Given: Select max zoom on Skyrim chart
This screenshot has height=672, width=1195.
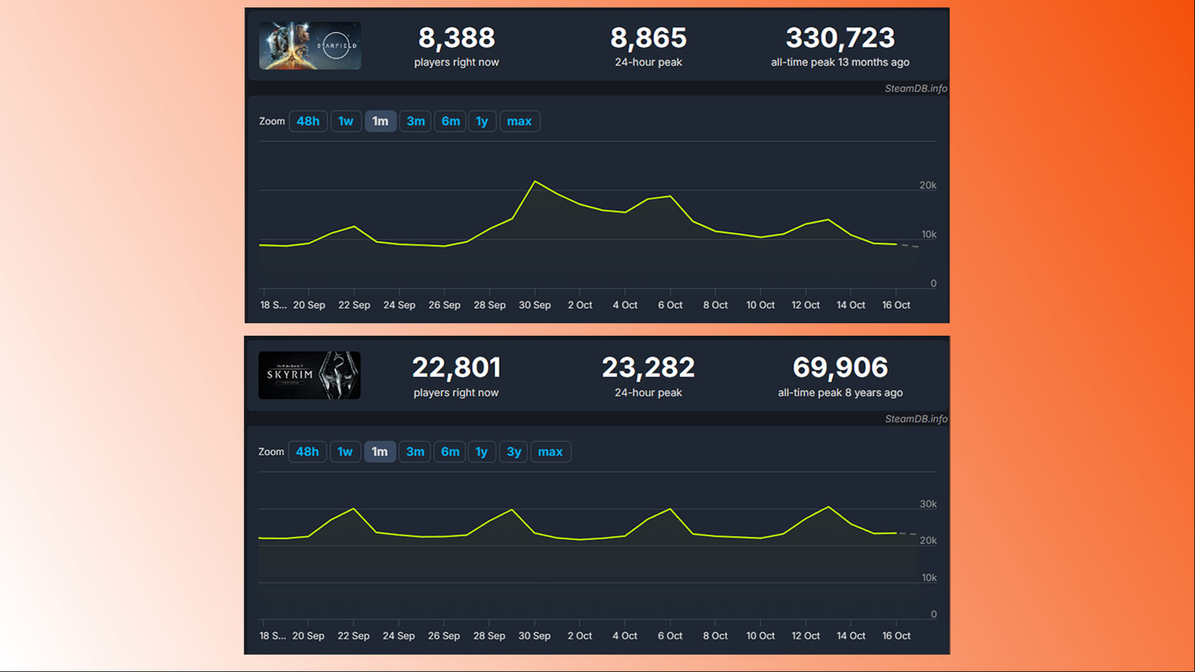Looking at the screenshot, I should pyautogui.click(x=551, y=452).
